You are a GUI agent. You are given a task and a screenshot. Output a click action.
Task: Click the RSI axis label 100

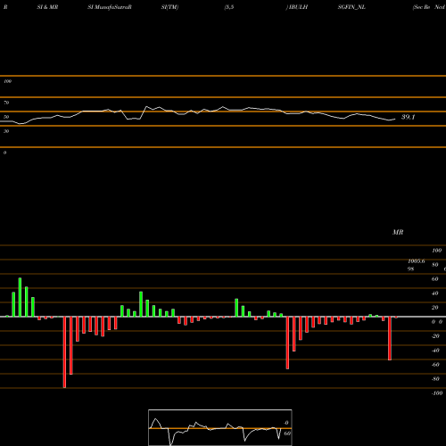[x=7, y=81]
